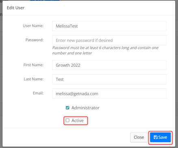Click the Email label

pyautogui.click(x=38, y=93)
